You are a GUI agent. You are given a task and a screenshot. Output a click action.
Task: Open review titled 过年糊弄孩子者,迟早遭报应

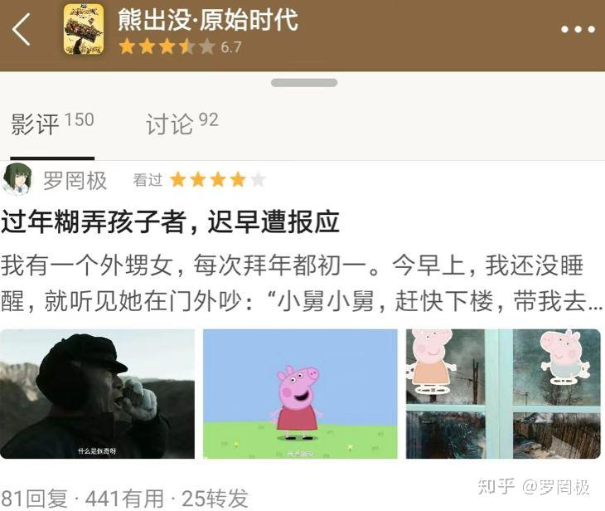pos(170,222)
